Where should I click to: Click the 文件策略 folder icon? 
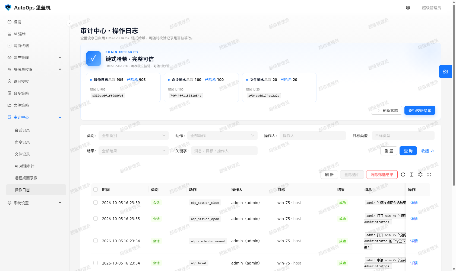(x=9, y=105)
